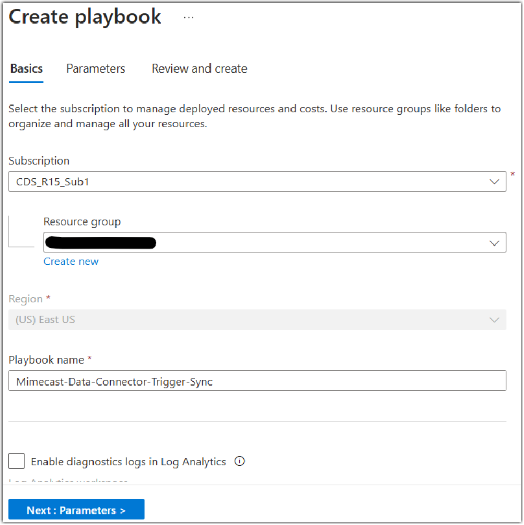Image resolution: width=524 pixels, height=525 pixels.
Task: Focus the Playbook name text field
Action: click(257, 381)
